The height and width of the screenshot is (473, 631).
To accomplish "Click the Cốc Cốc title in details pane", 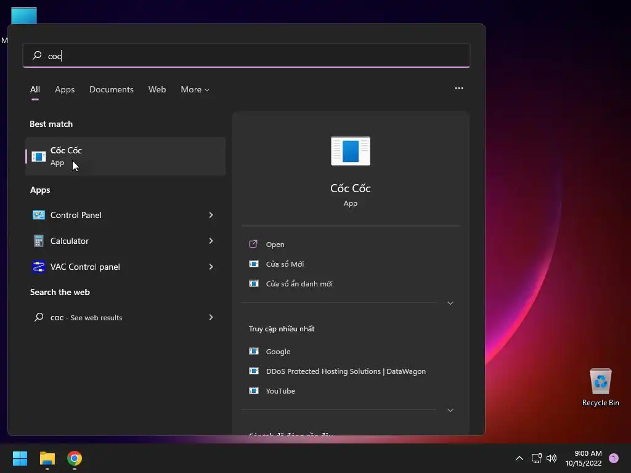I will (x=350, y=188).
